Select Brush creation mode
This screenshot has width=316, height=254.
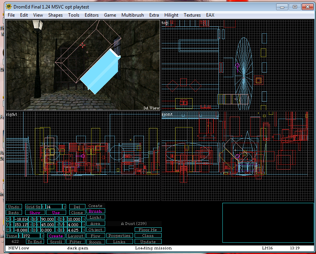click(95, 211)
